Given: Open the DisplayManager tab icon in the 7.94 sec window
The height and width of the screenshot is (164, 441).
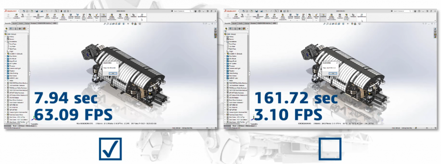Looking at the screenshot, I should click(x=24, y=28).
